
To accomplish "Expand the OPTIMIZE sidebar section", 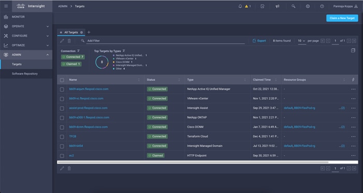I will 26,46.
